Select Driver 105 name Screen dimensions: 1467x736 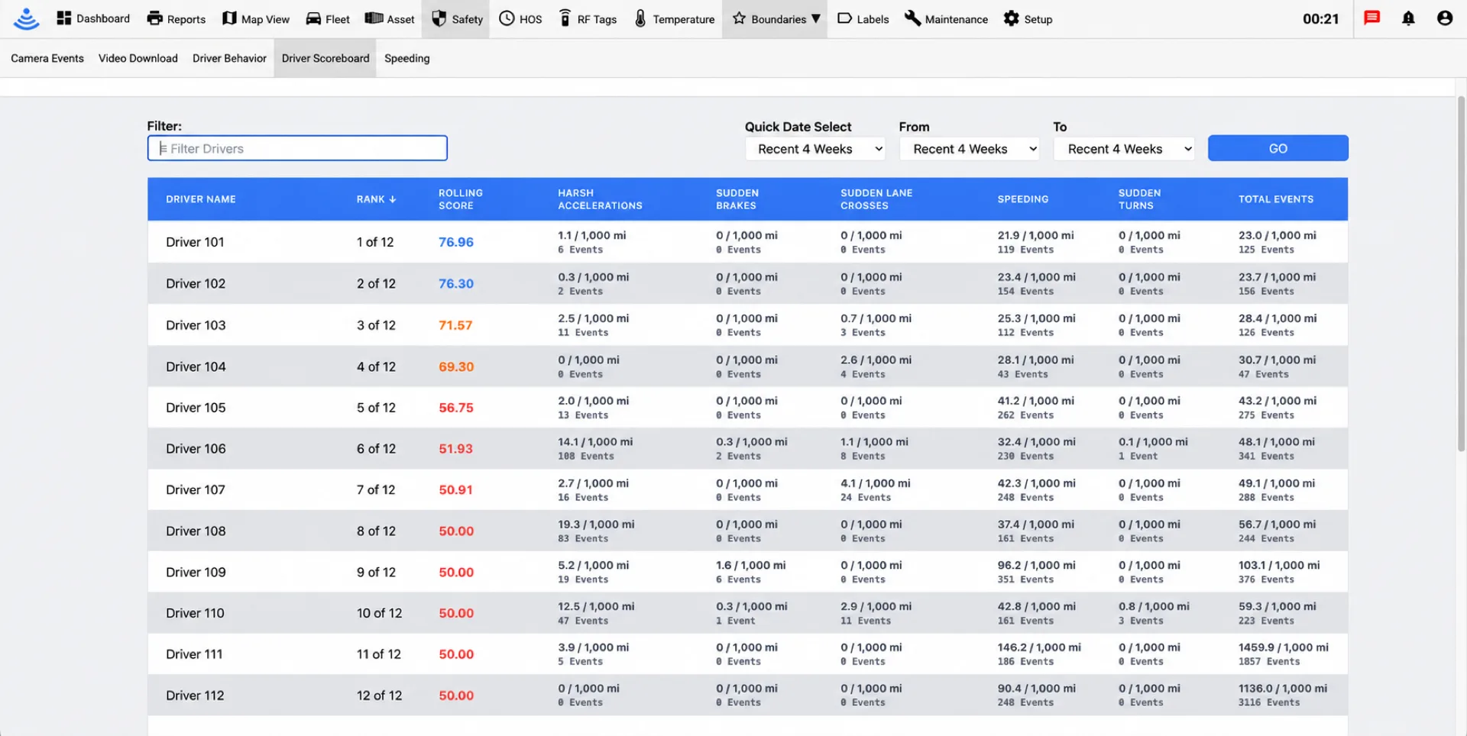pos(196,408)
